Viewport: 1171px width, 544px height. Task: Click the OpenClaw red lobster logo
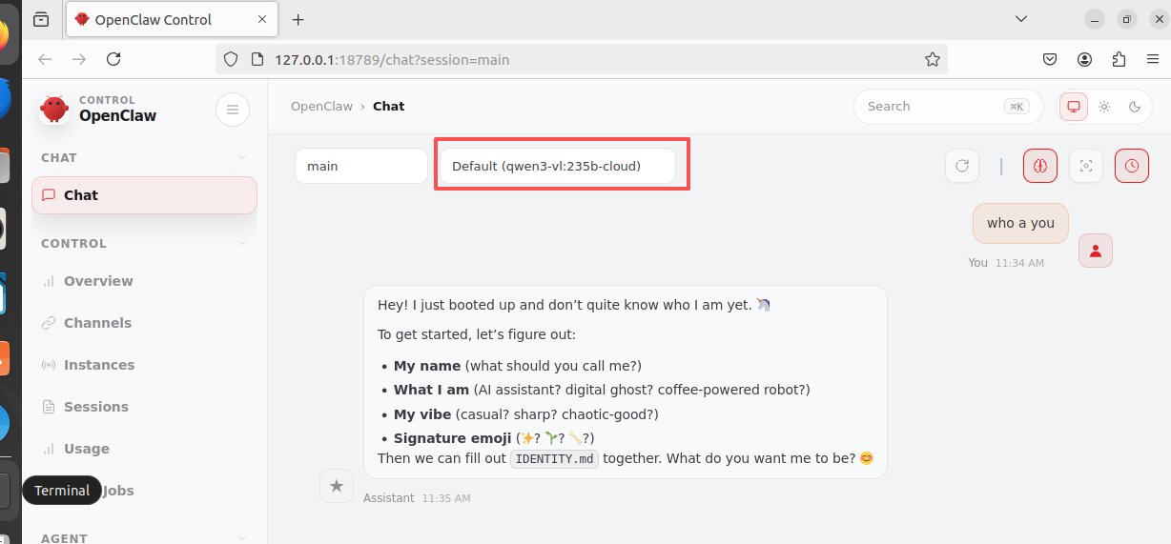coord(54,109)
